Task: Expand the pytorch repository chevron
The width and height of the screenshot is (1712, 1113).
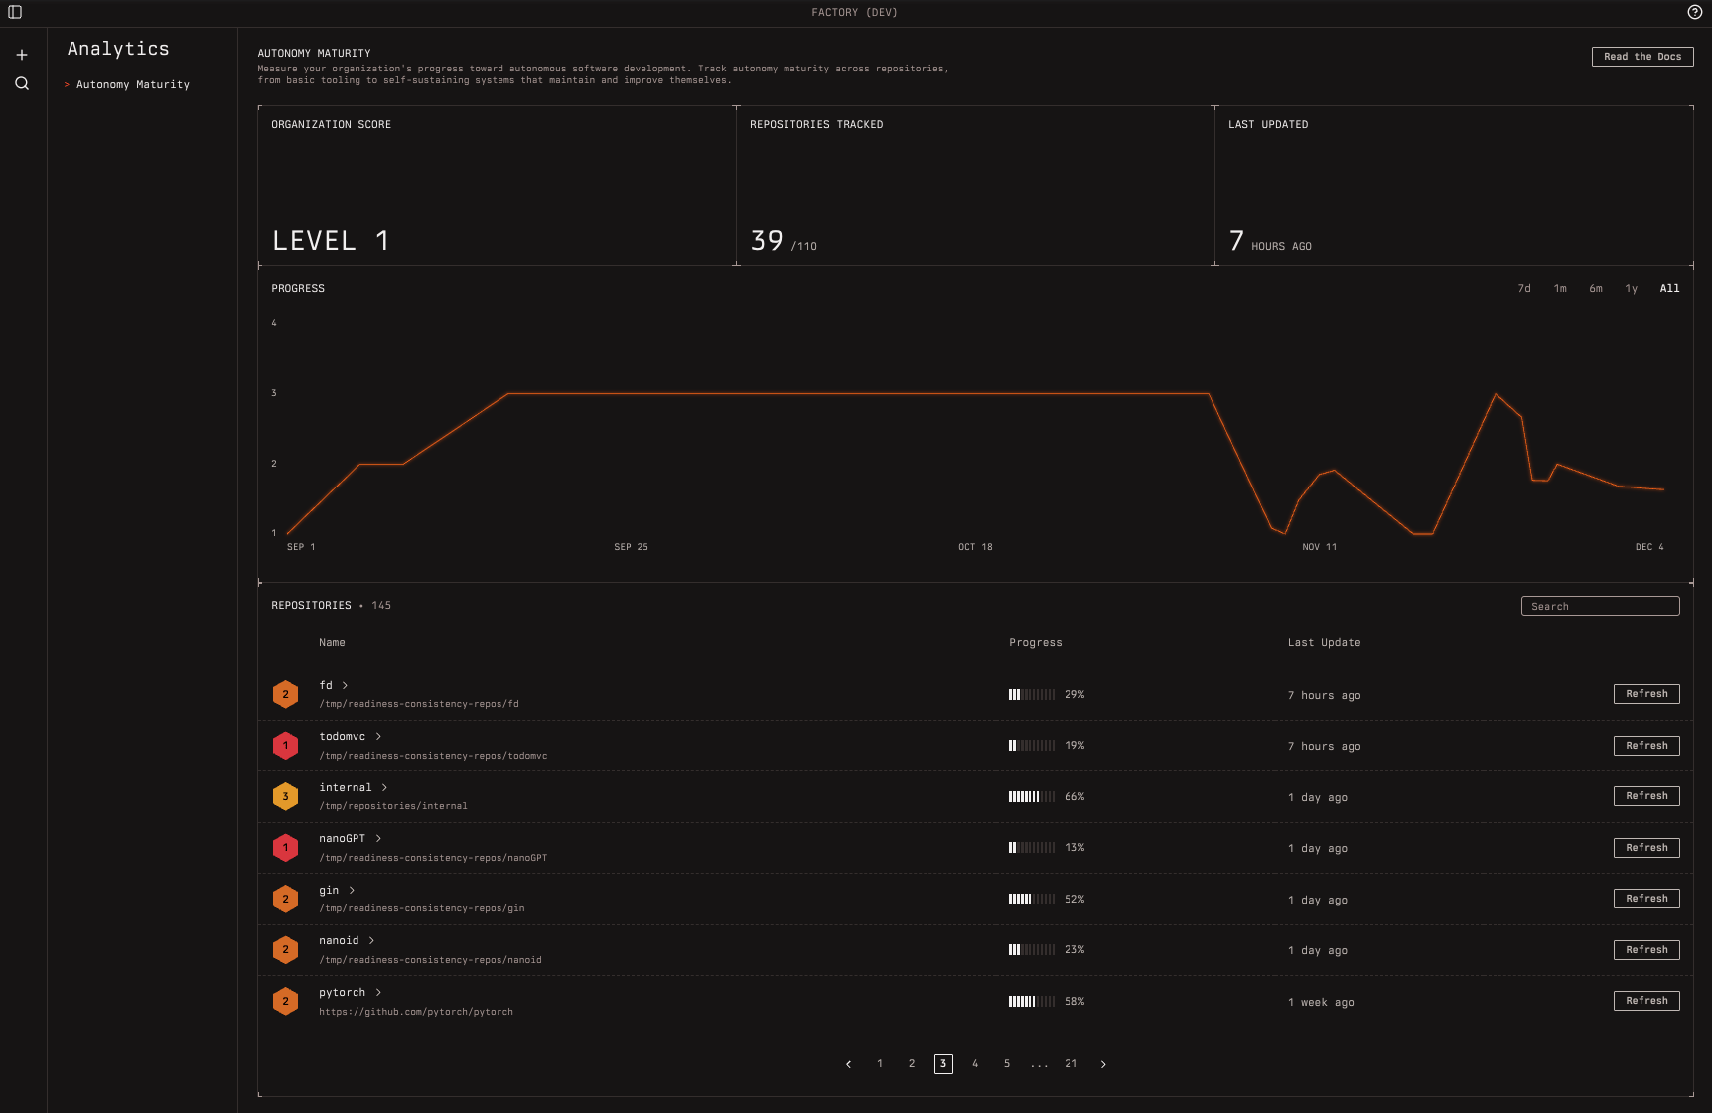Action: tap(378, 992)
